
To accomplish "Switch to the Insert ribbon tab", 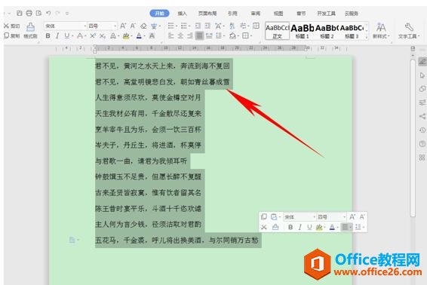I will pos(182,13).
